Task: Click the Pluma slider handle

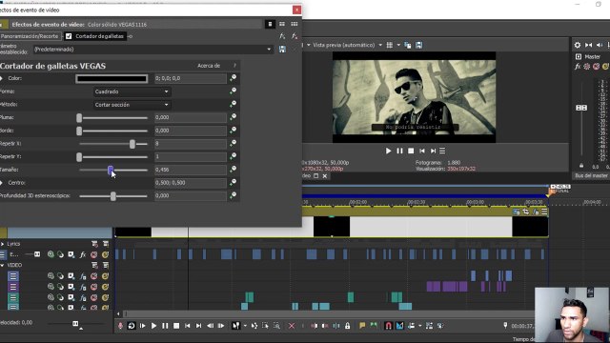Action: coord(79,118)
